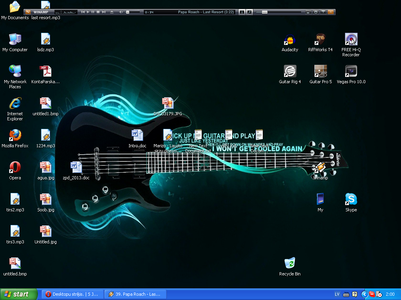Click the Winamp elapsed time display
The height and width of the screenshot is (300, 401).
[x=149, y=12]
